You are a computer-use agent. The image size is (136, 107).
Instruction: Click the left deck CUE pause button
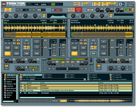coord(7,48)
